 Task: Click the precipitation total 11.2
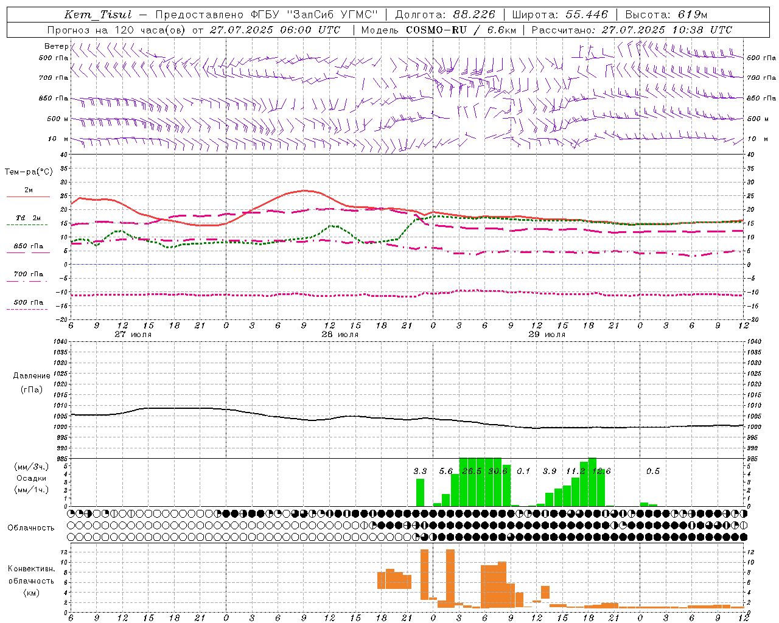point(575,472)
